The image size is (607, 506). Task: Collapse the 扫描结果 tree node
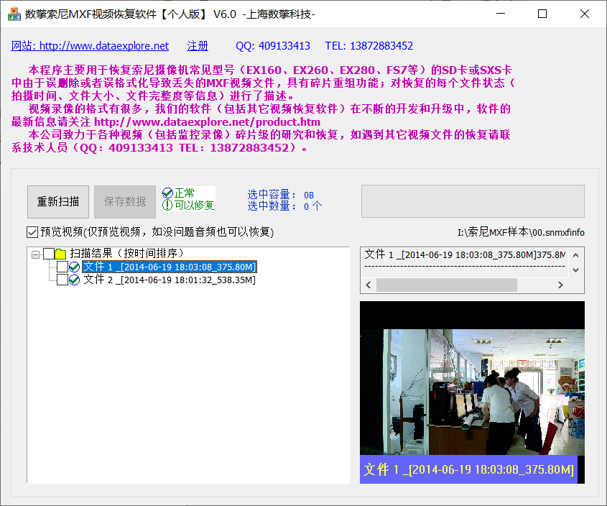(x=36, y=254)
